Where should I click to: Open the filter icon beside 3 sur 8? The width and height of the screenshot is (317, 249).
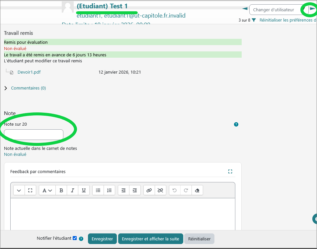coord(254,20)
